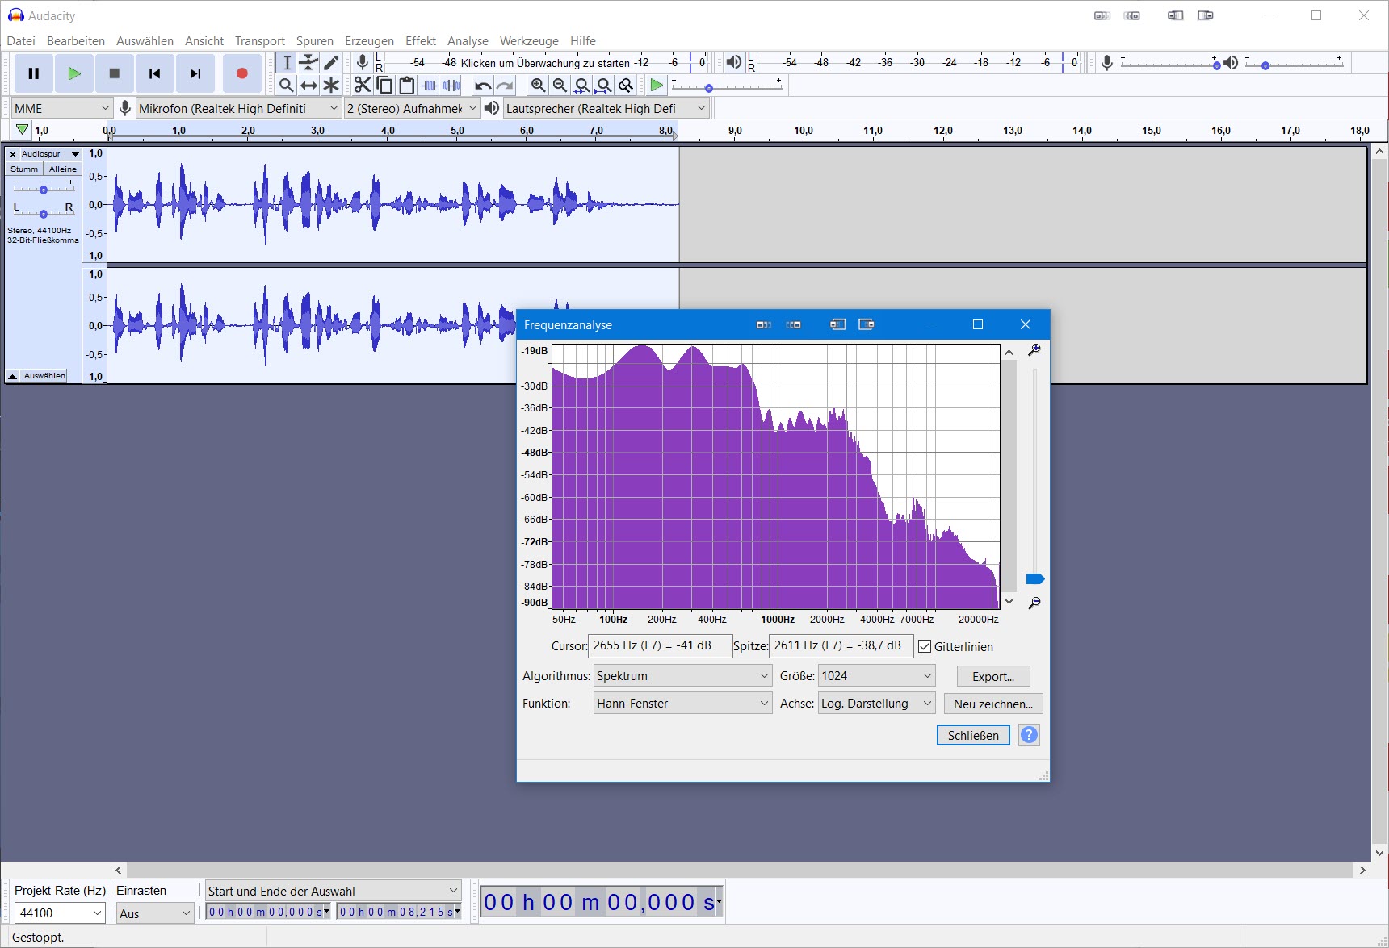Uncheck the Gitterlinien checkbox
The height and width of the screenshot is (948, 1389).
[925, 647]
